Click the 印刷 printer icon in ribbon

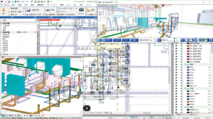click(x=48, y=10)
